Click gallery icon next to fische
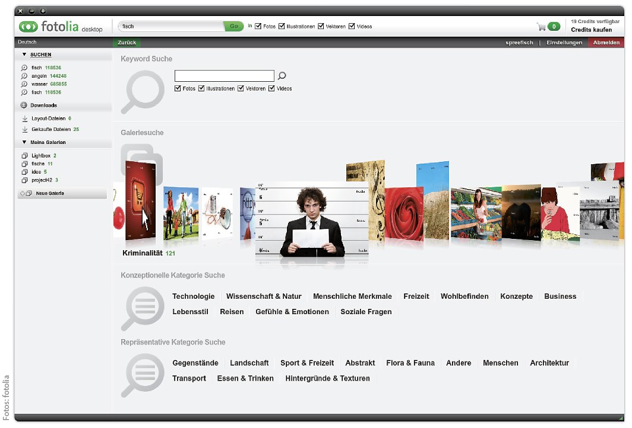 [24, 164]
